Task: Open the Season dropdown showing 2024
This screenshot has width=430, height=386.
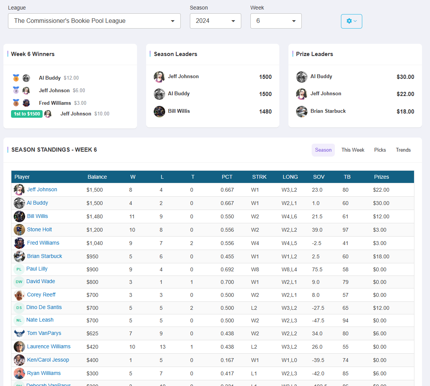Action: coord(215,21)
